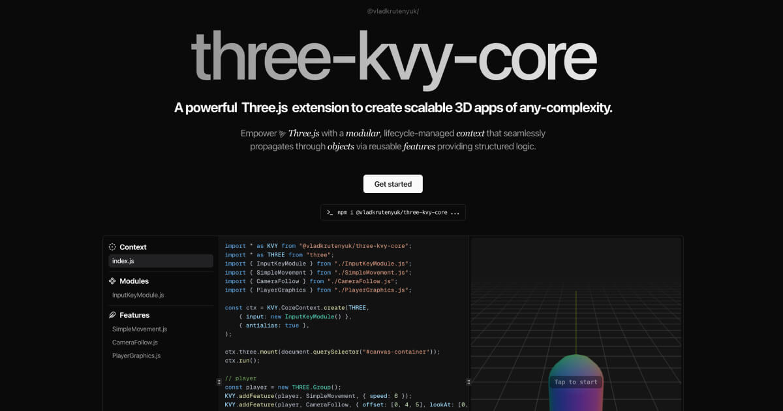Click the terminal prompt icon in the npm box
Image resolution: width=783 pixels, height=411 pixels.
(328, 212)
